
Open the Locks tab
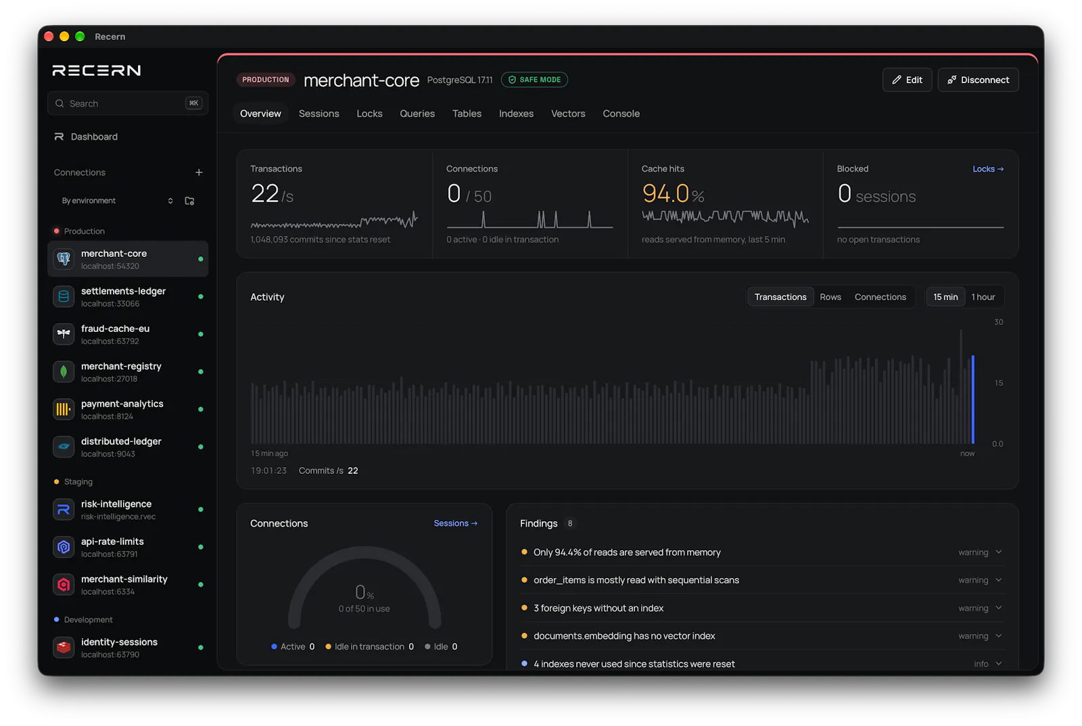click(x=369, y=114)
